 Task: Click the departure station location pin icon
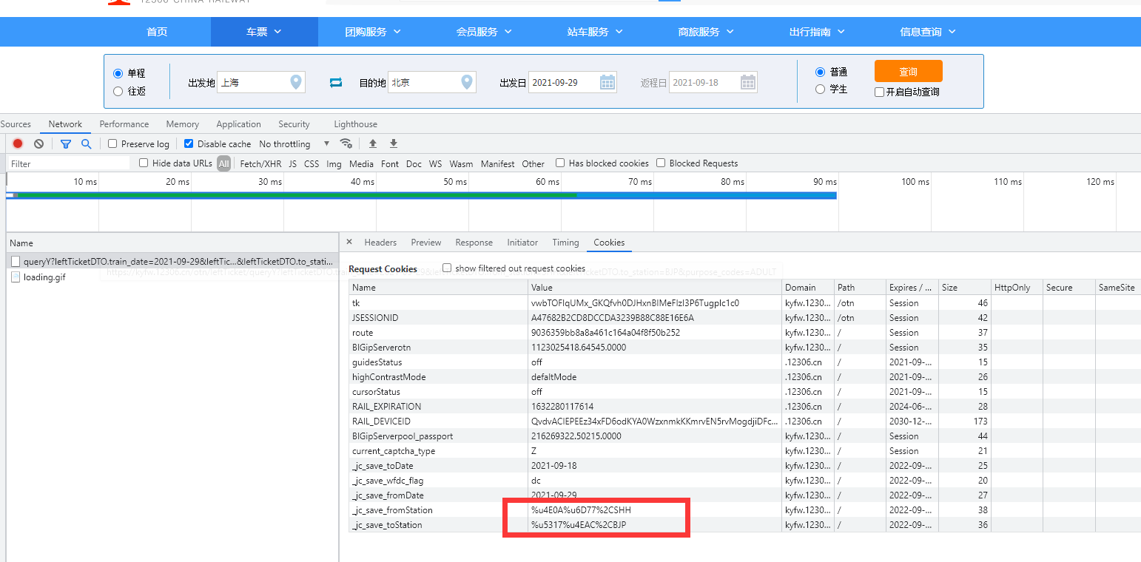[x=296, y=82]
